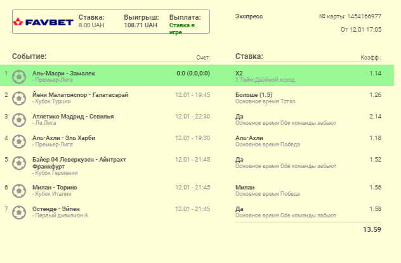Click coefficient 2.14
Screen dimensions: 401x263
(375, 117)
